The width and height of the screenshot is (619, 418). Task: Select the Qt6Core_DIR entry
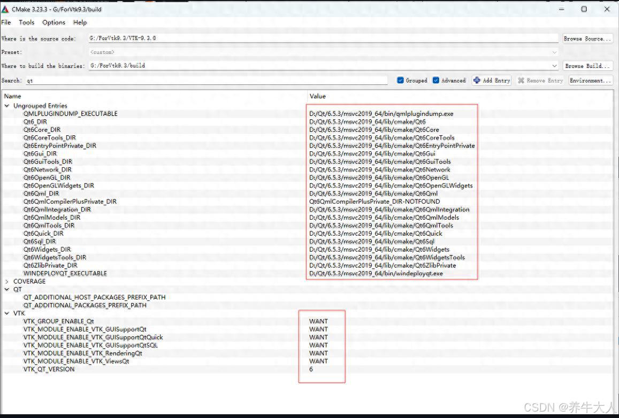point(42,129)
